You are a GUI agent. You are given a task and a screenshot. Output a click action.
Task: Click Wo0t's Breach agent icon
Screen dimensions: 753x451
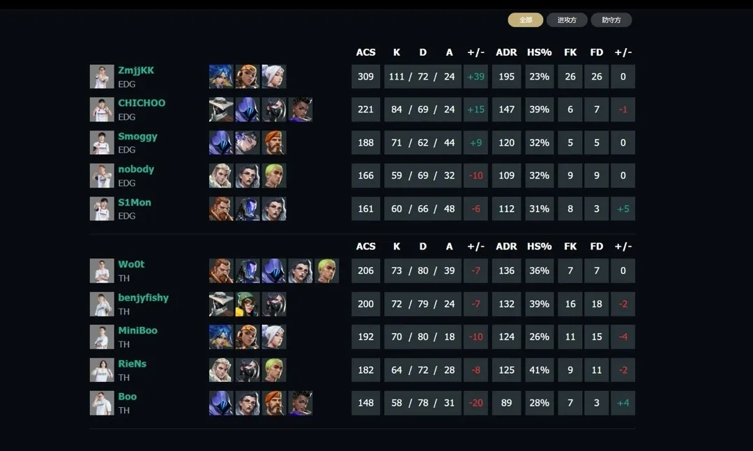pos(221,270)
